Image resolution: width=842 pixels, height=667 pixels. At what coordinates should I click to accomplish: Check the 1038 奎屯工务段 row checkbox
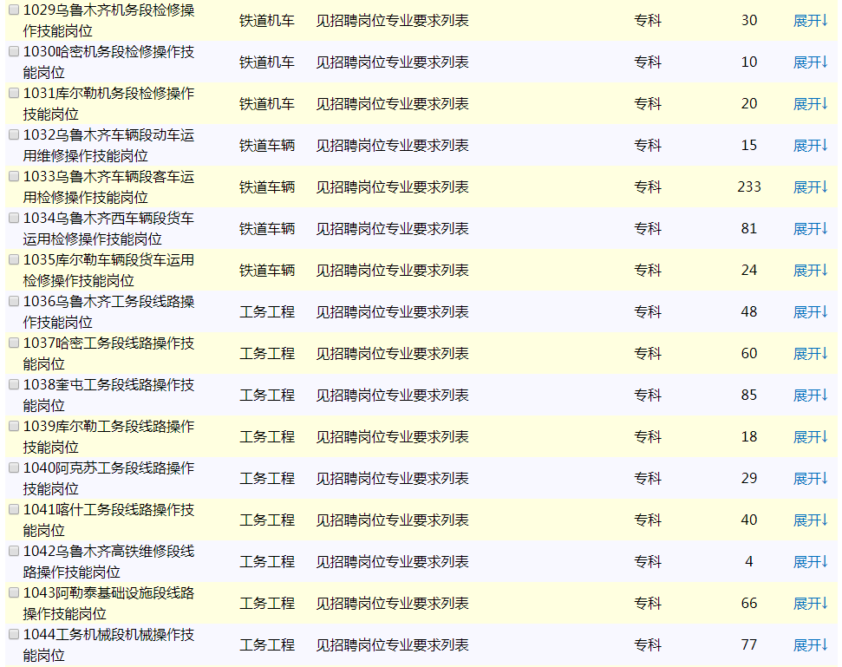click(13, 385)
